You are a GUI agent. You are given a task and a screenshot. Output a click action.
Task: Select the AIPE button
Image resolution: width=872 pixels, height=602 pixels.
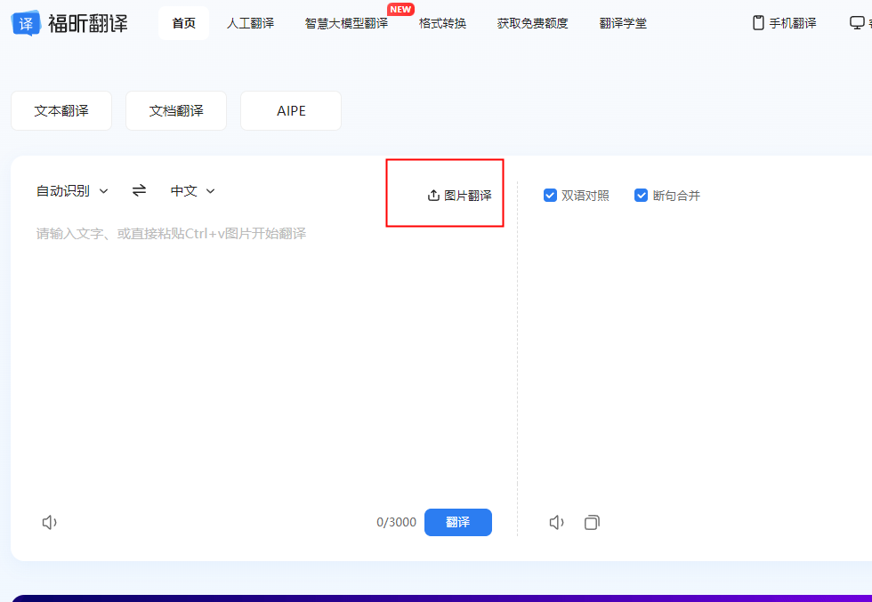(291, 110)
